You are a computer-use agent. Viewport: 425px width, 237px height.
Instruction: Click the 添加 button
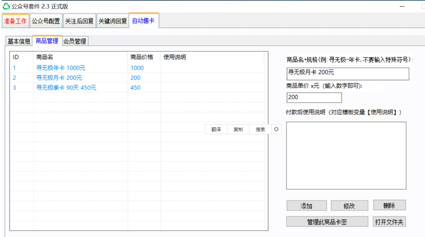pos(306,205)
